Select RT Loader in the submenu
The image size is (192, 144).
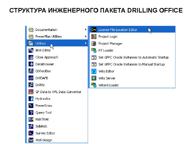pyautogui.click(x=132, y=50)
